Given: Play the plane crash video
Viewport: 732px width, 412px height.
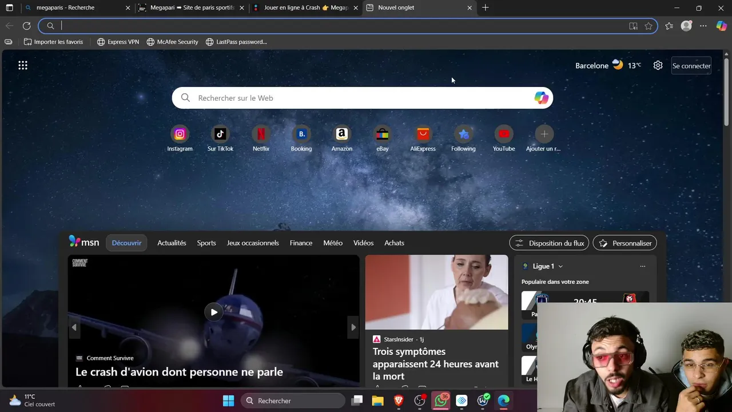Looking at the screenshot, I should point(213,312).
